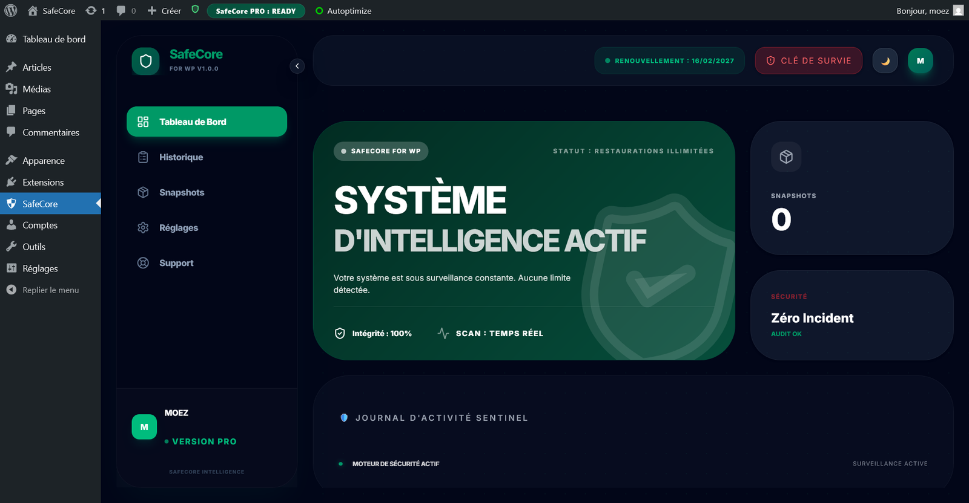The height and width of the screenshot is (503, 969).
Task: Click the Clé de Survie button
Action: 809,60
